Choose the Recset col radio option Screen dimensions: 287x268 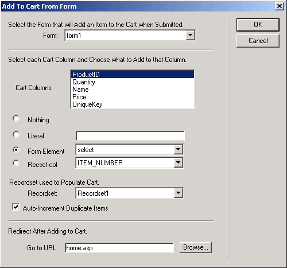point(16,163)
